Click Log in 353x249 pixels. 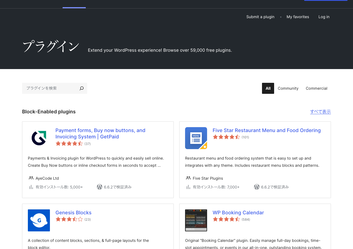[x=324, y=17]
